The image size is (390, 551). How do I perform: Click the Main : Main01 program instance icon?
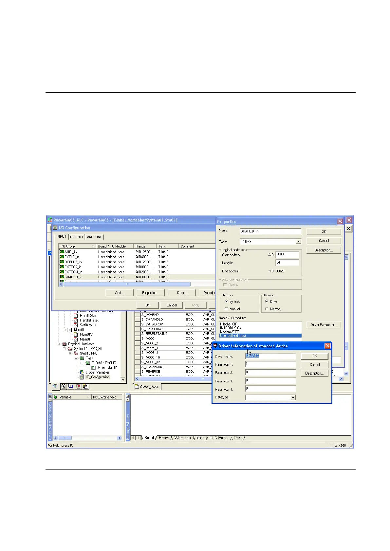(x=94, y=368)
